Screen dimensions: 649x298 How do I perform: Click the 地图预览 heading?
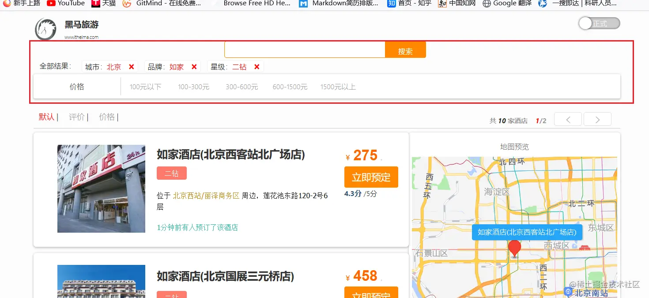[x=514, y=147]
